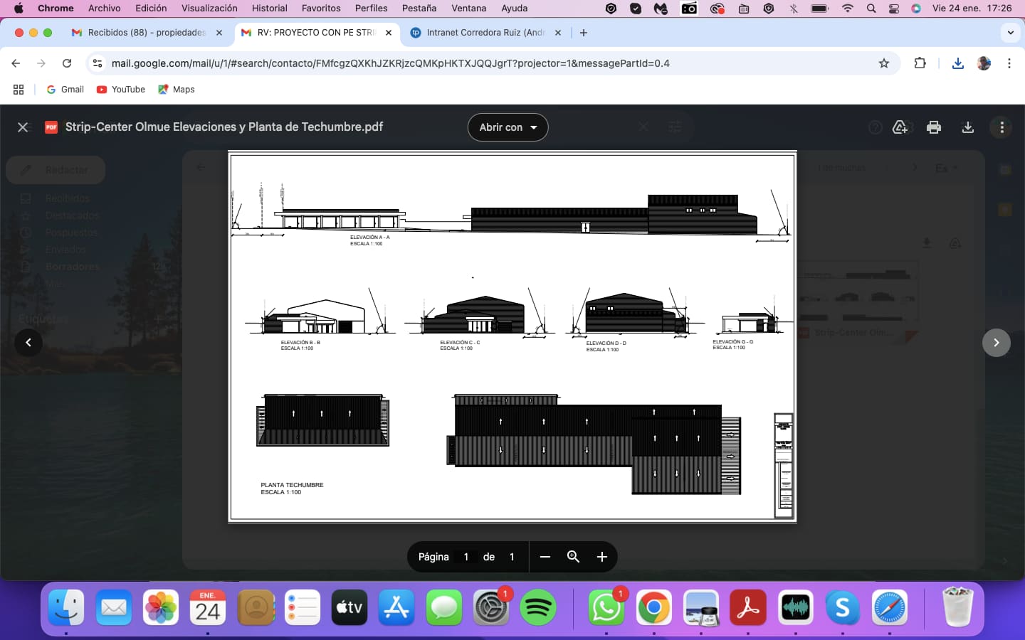1025x640 pixels.
Task: Download the PDF from preview toolbar
Action: [x=968, y=127]
